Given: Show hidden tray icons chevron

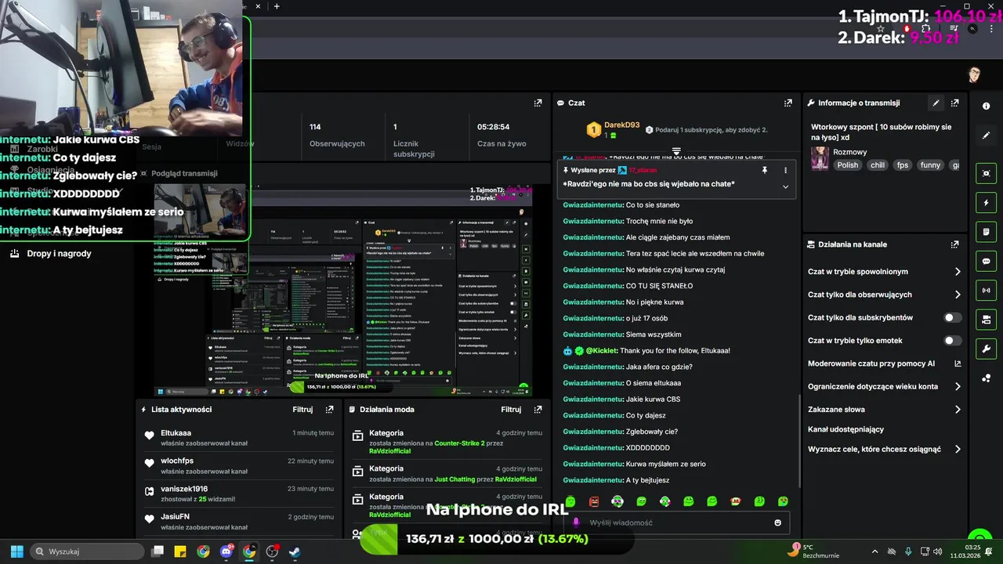Looking at the screenshot, I should [875, 551].
